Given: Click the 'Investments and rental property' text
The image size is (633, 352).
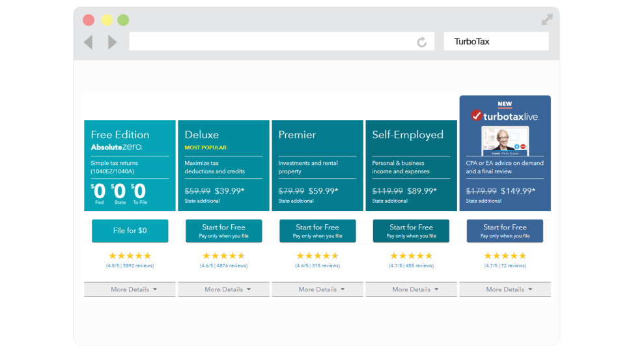Looking at the screenshot, I should 308,168.
